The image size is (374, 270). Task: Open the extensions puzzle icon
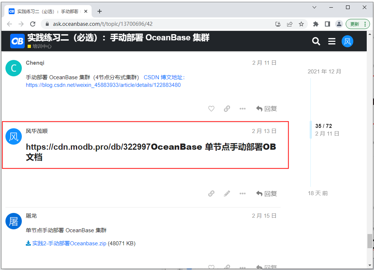point(315,24)
